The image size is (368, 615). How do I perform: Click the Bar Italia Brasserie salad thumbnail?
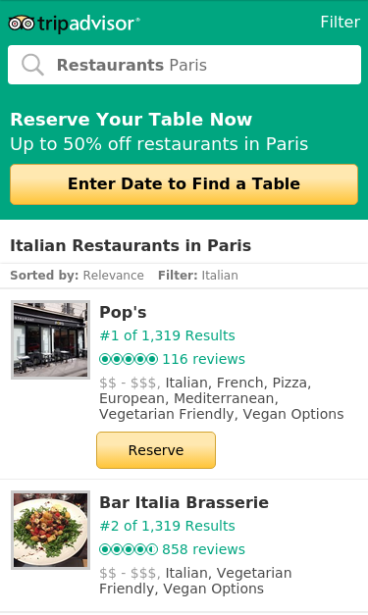[51, 530]
